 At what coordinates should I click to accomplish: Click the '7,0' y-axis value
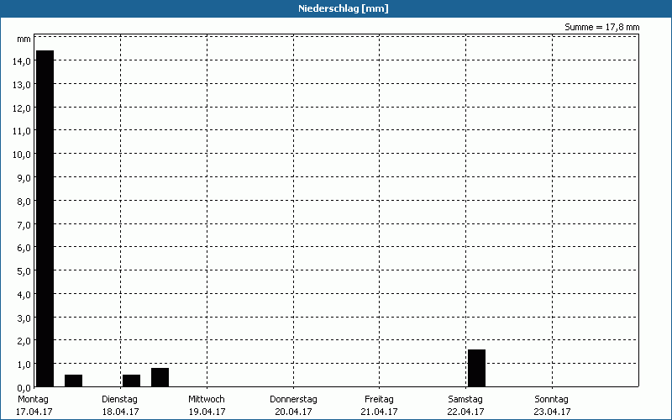pyautogui.click(x=24, y=225)
